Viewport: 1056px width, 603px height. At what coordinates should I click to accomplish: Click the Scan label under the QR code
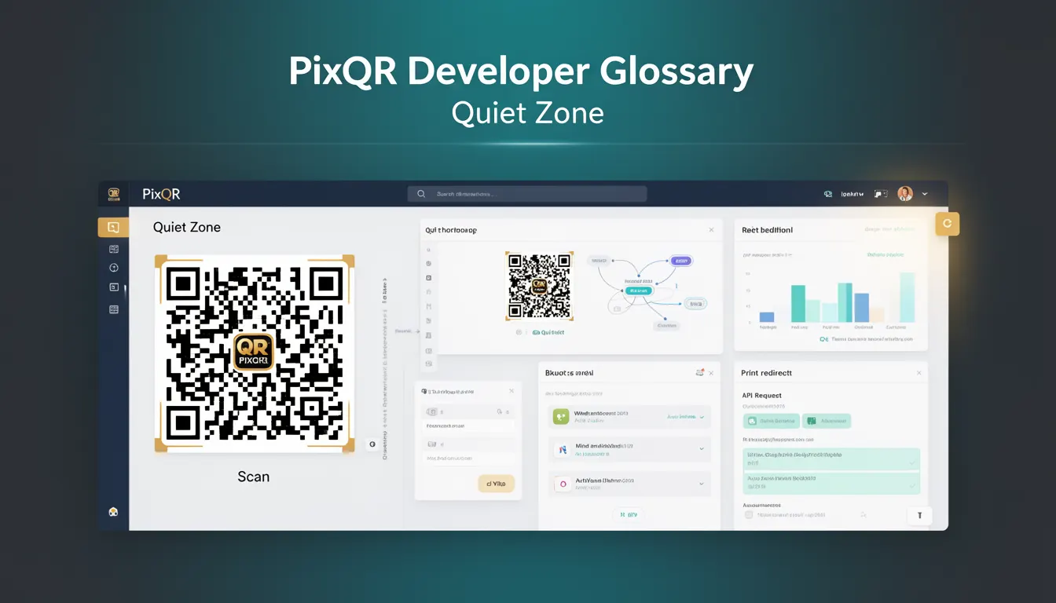[x=253, y=477]
